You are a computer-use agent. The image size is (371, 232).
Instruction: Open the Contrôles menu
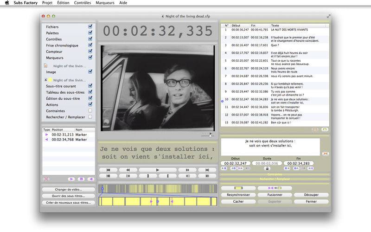(x=83, y=3)
